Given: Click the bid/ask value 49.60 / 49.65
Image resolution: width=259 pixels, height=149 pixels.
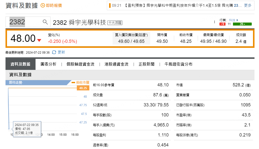Looking at the screenshot, I should point(131,41).
